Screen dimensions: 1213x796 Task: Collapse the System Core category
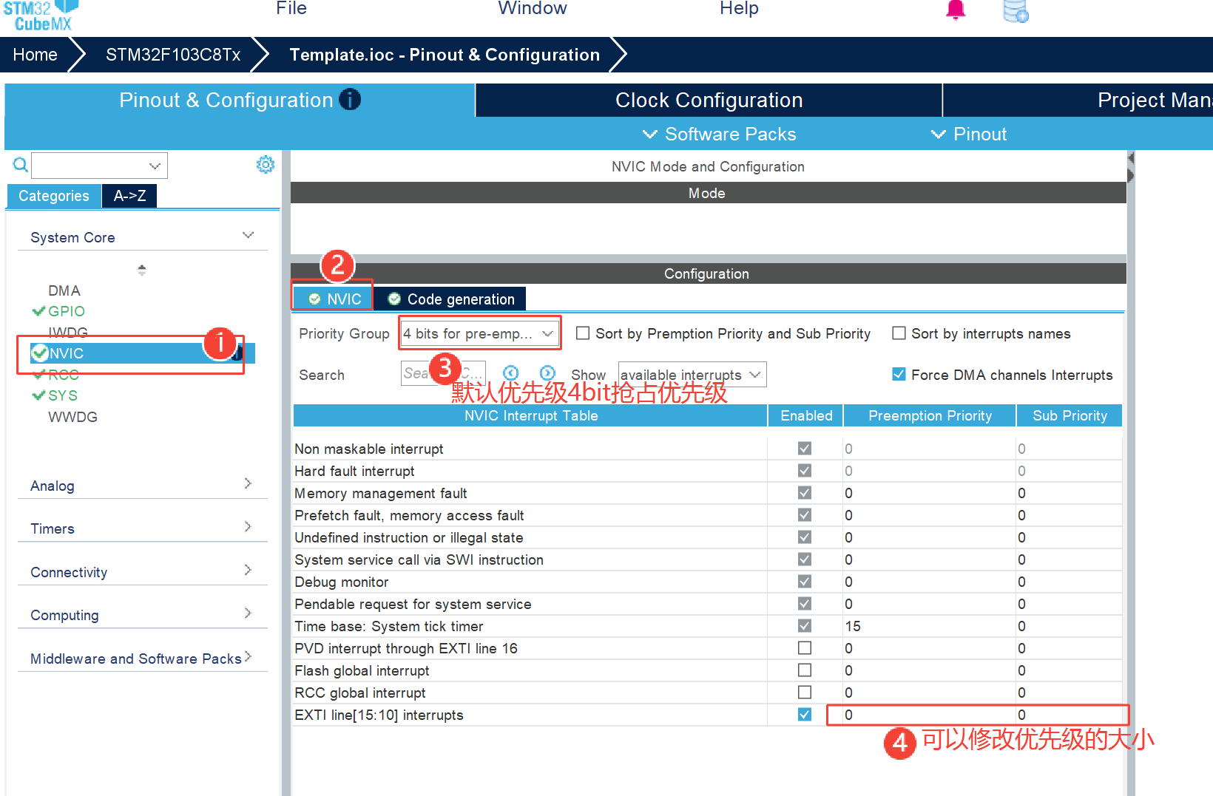[x=248, y=235]
